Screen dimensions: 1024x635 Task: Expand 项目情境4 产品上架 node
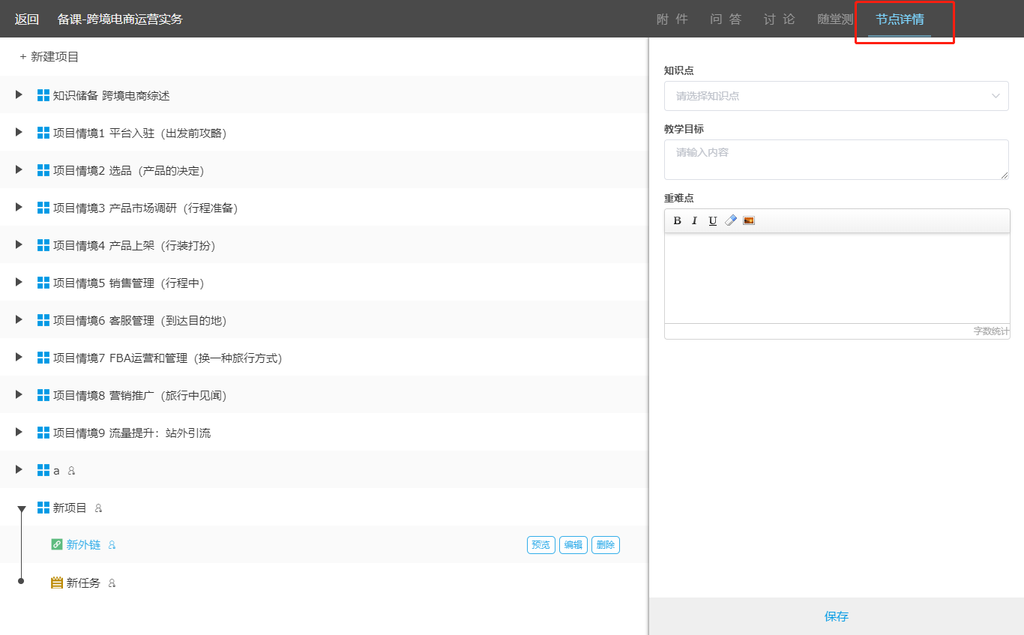click(x=19, y=244)
